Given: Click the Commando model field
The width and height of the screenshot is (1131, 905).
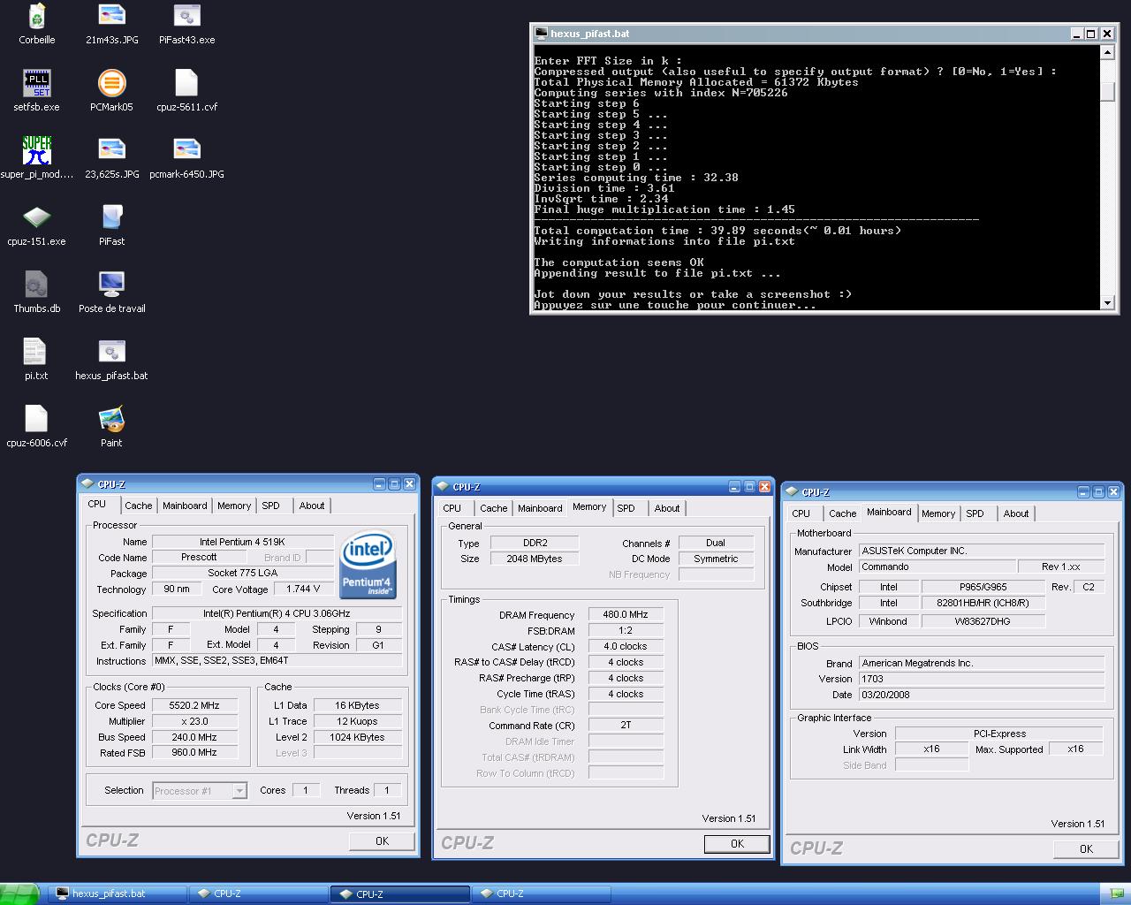Looking at the screenshot, I should point(937,567).
